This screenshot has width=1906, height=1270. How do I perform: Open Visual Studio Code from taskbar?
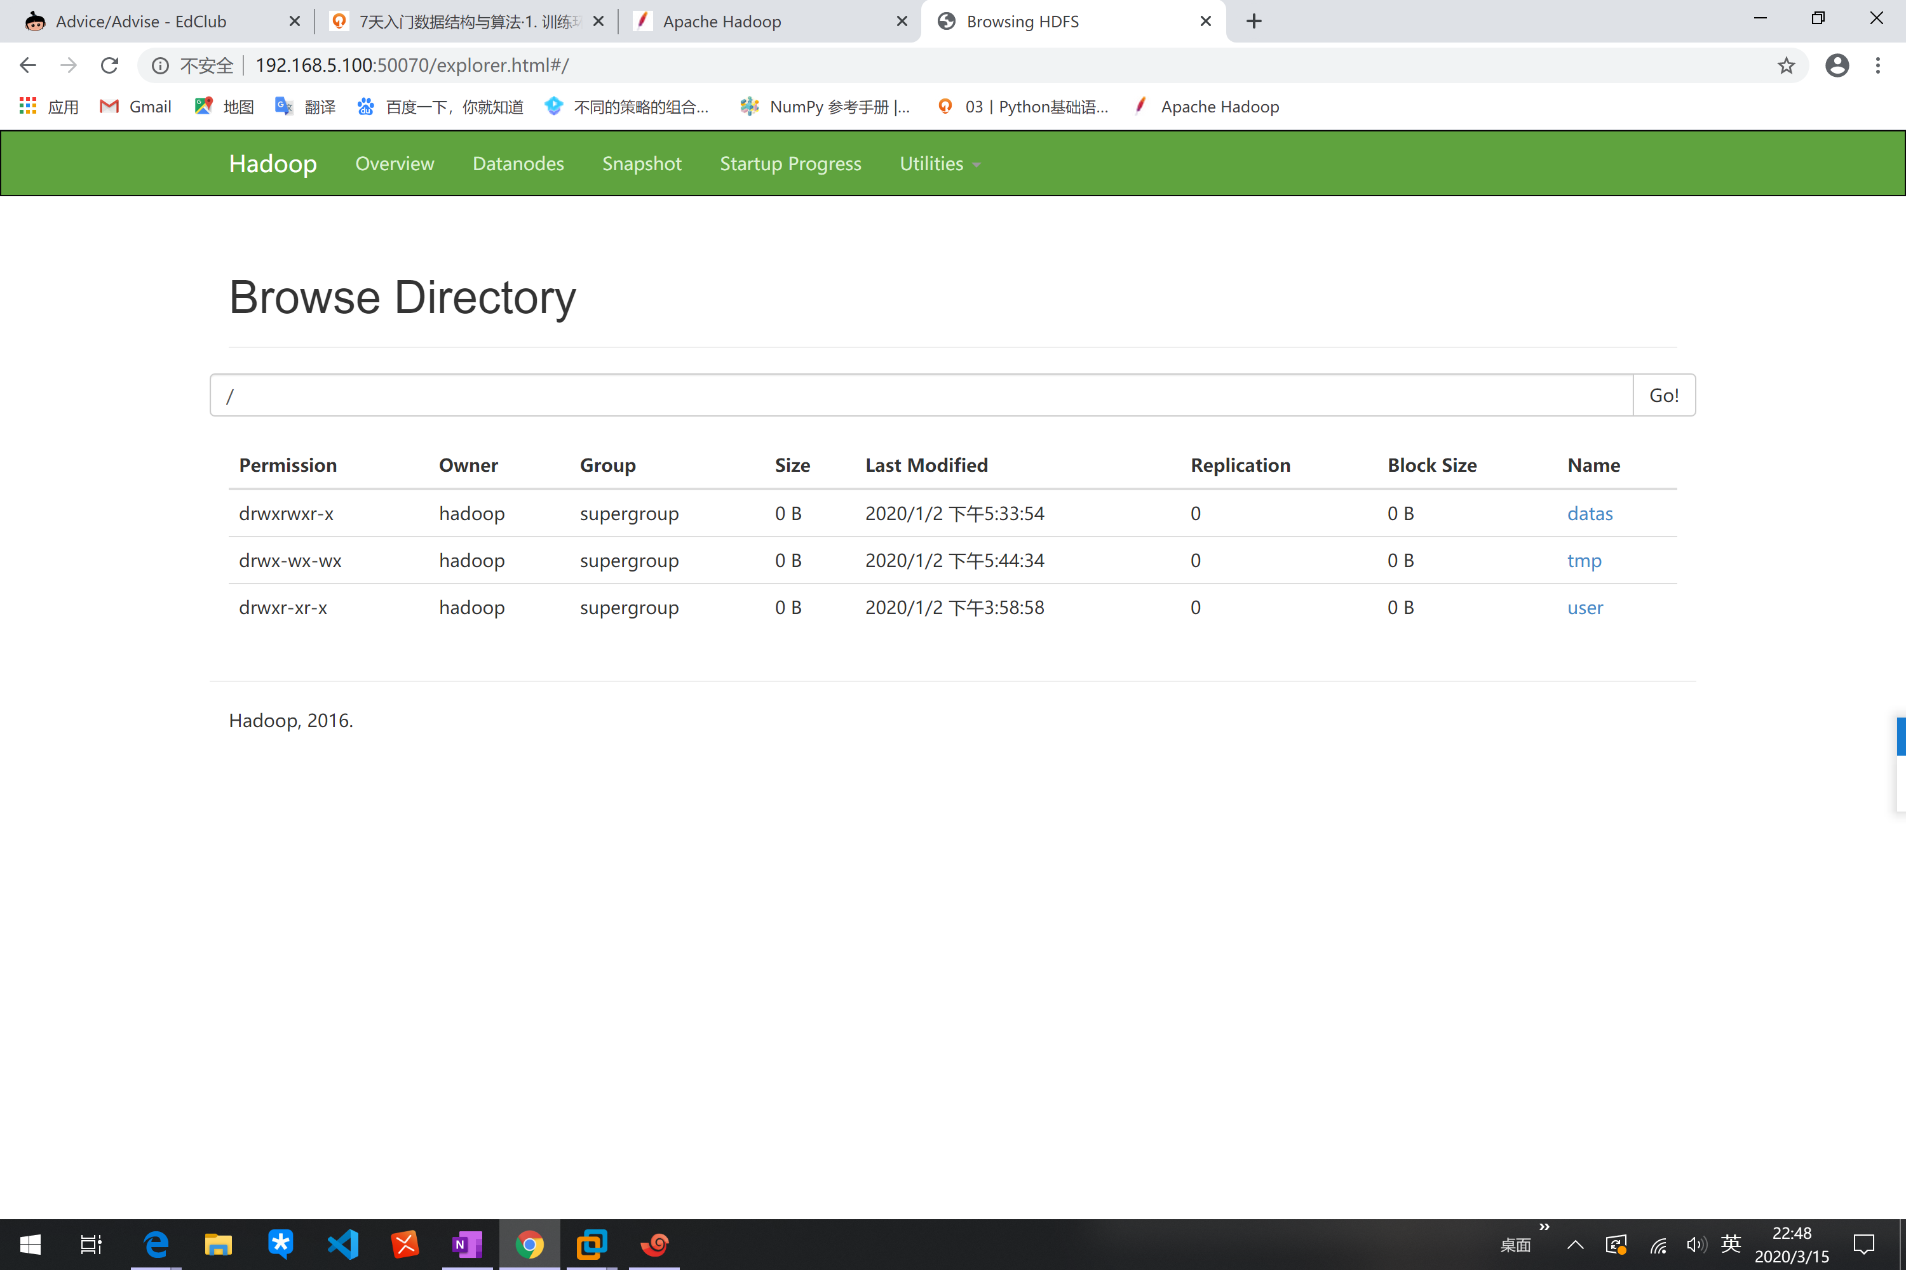343,1243
